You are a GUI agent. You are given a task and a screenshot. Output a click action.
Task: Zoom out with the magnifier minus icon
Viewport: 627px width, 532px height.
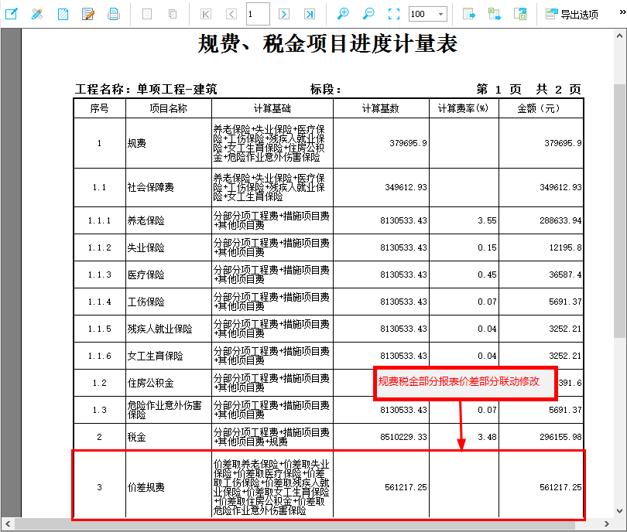click(x=368, y=14)
